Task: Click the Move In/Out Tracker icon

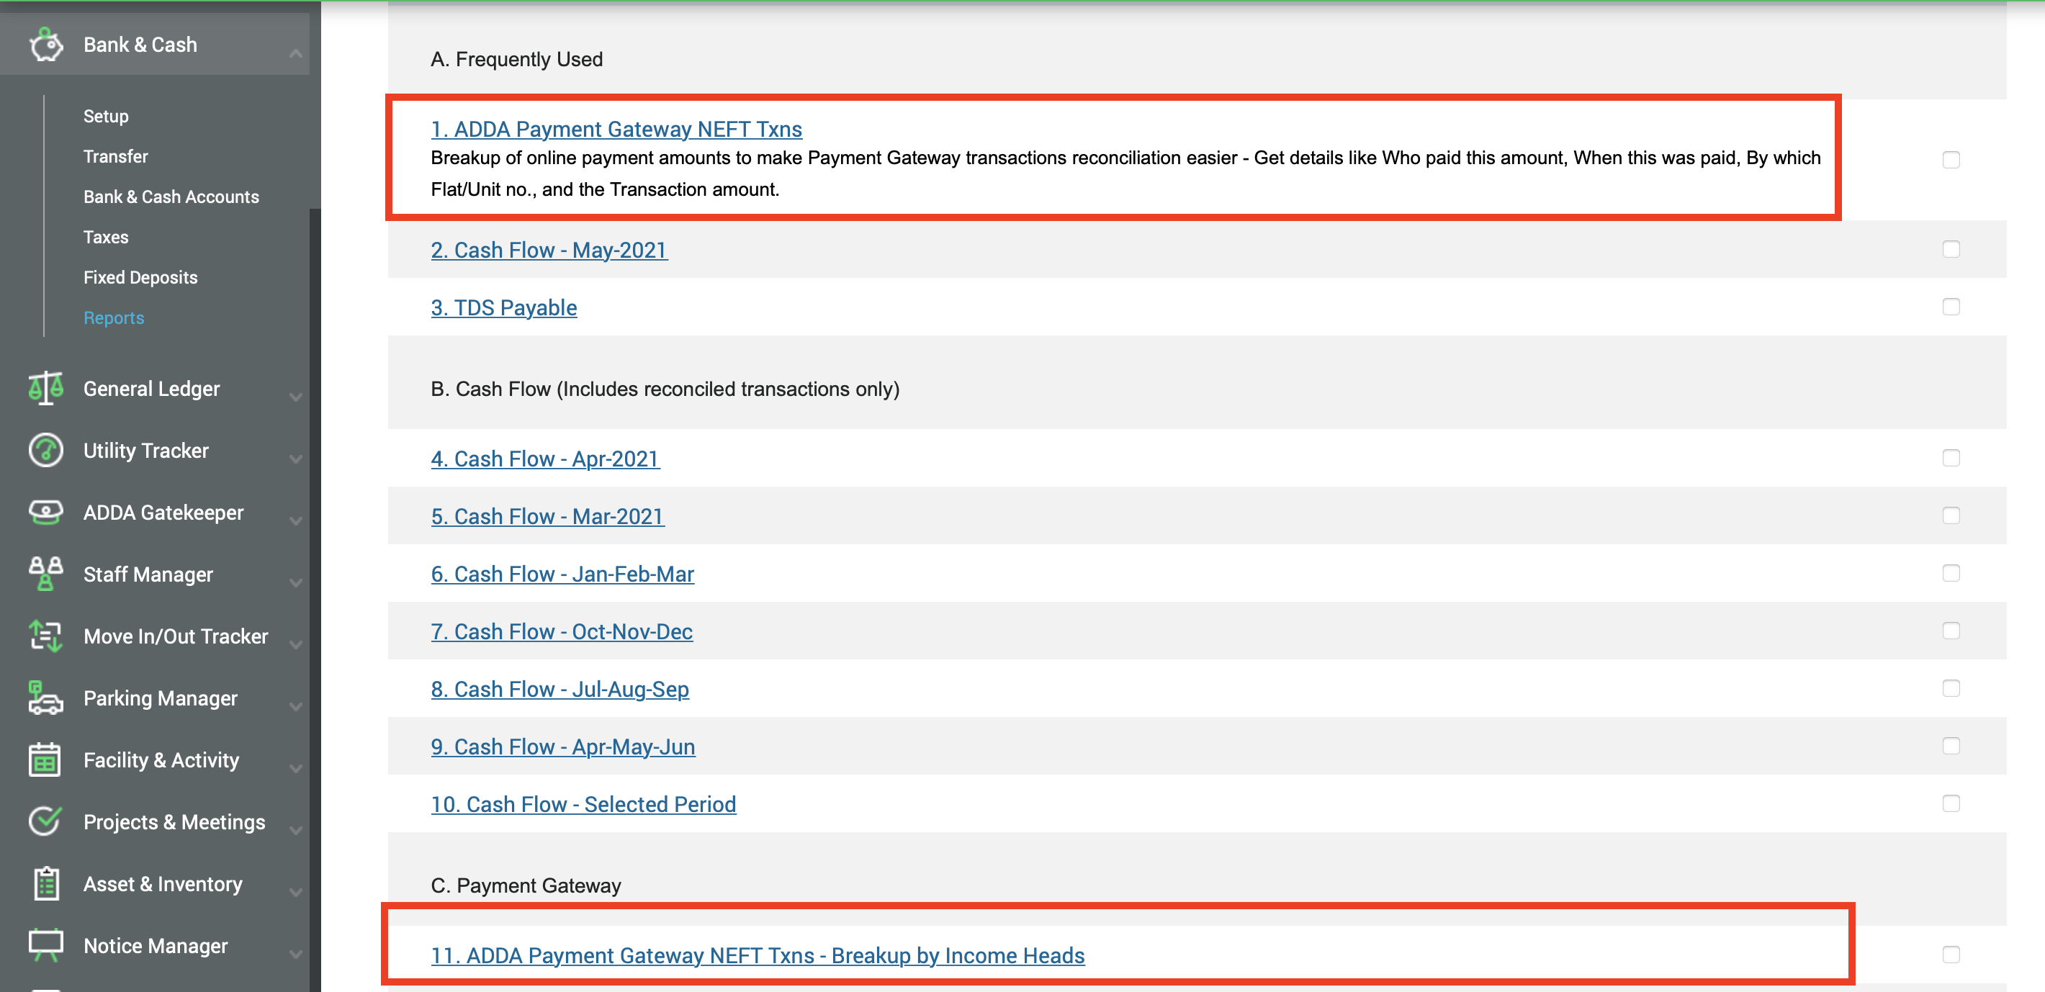Action: [x=46, y=636]
